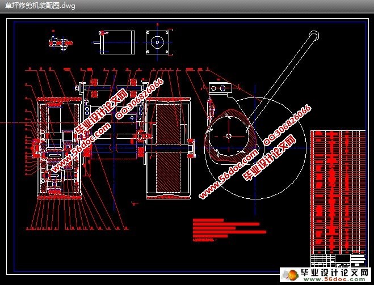Select the hatched center cutting cylinder

tap(169, 148)
